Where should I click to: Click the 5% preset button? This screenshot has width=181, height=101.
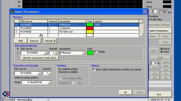coord(166,74)
